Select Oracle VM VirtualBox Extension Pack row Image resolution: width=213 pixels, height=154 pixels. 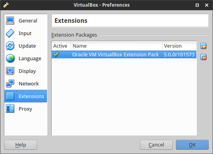124,54
